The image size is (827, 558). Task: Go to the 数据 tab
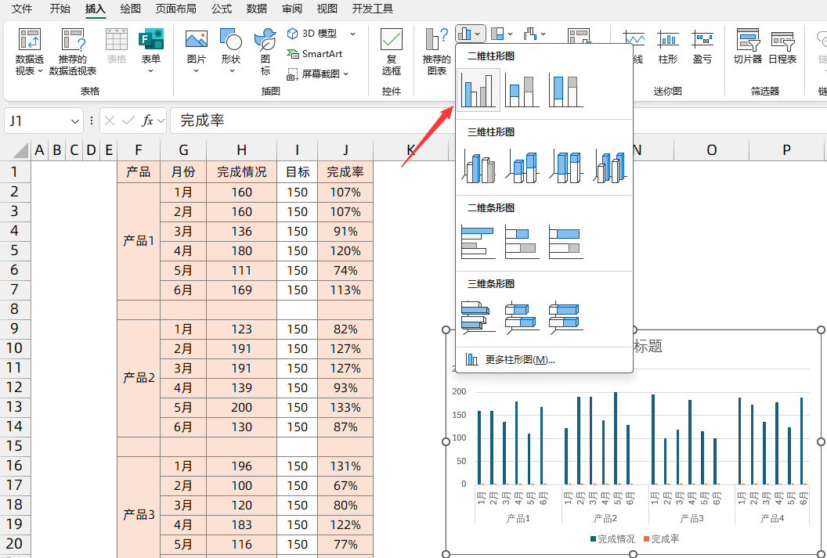257,9
